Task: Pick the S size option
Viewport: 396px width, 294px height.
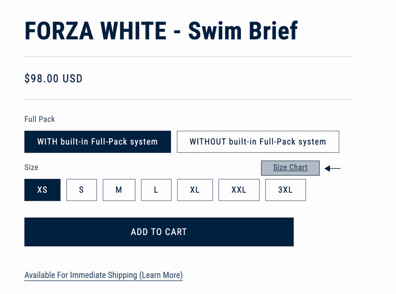Action: (81, 190)
